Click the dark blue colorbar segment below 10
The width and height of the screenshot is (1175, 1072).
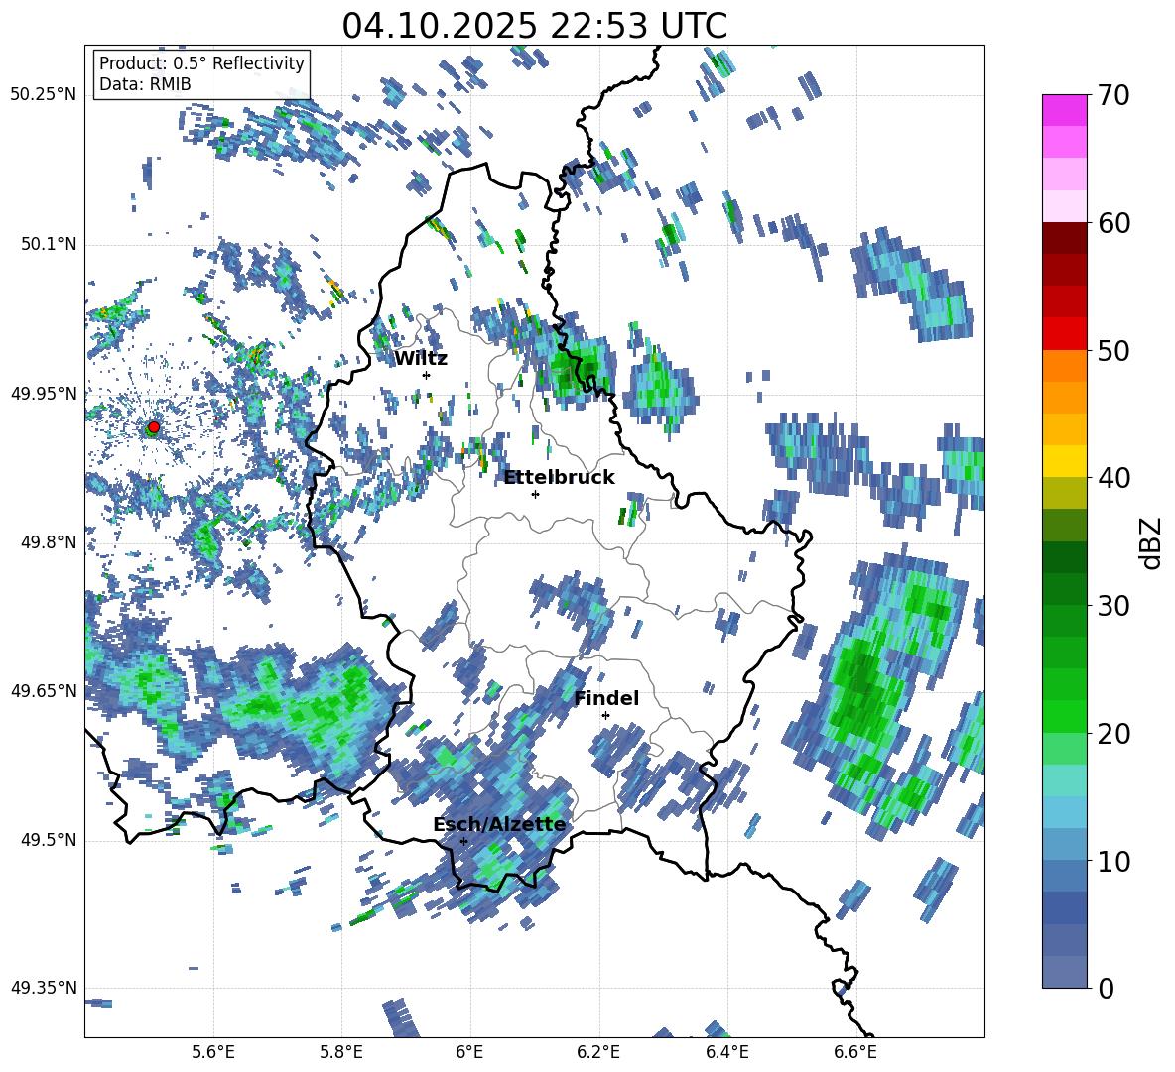[x=1064, y=907]
